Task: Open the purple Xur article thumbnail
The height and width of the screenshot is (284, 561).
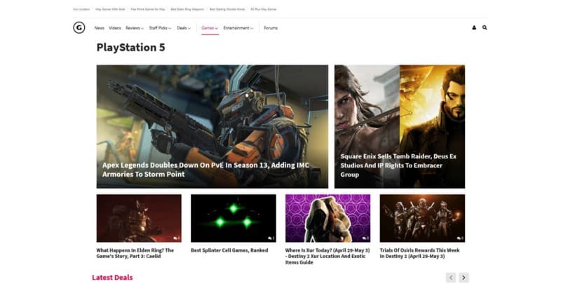Action: click(327, 218)
